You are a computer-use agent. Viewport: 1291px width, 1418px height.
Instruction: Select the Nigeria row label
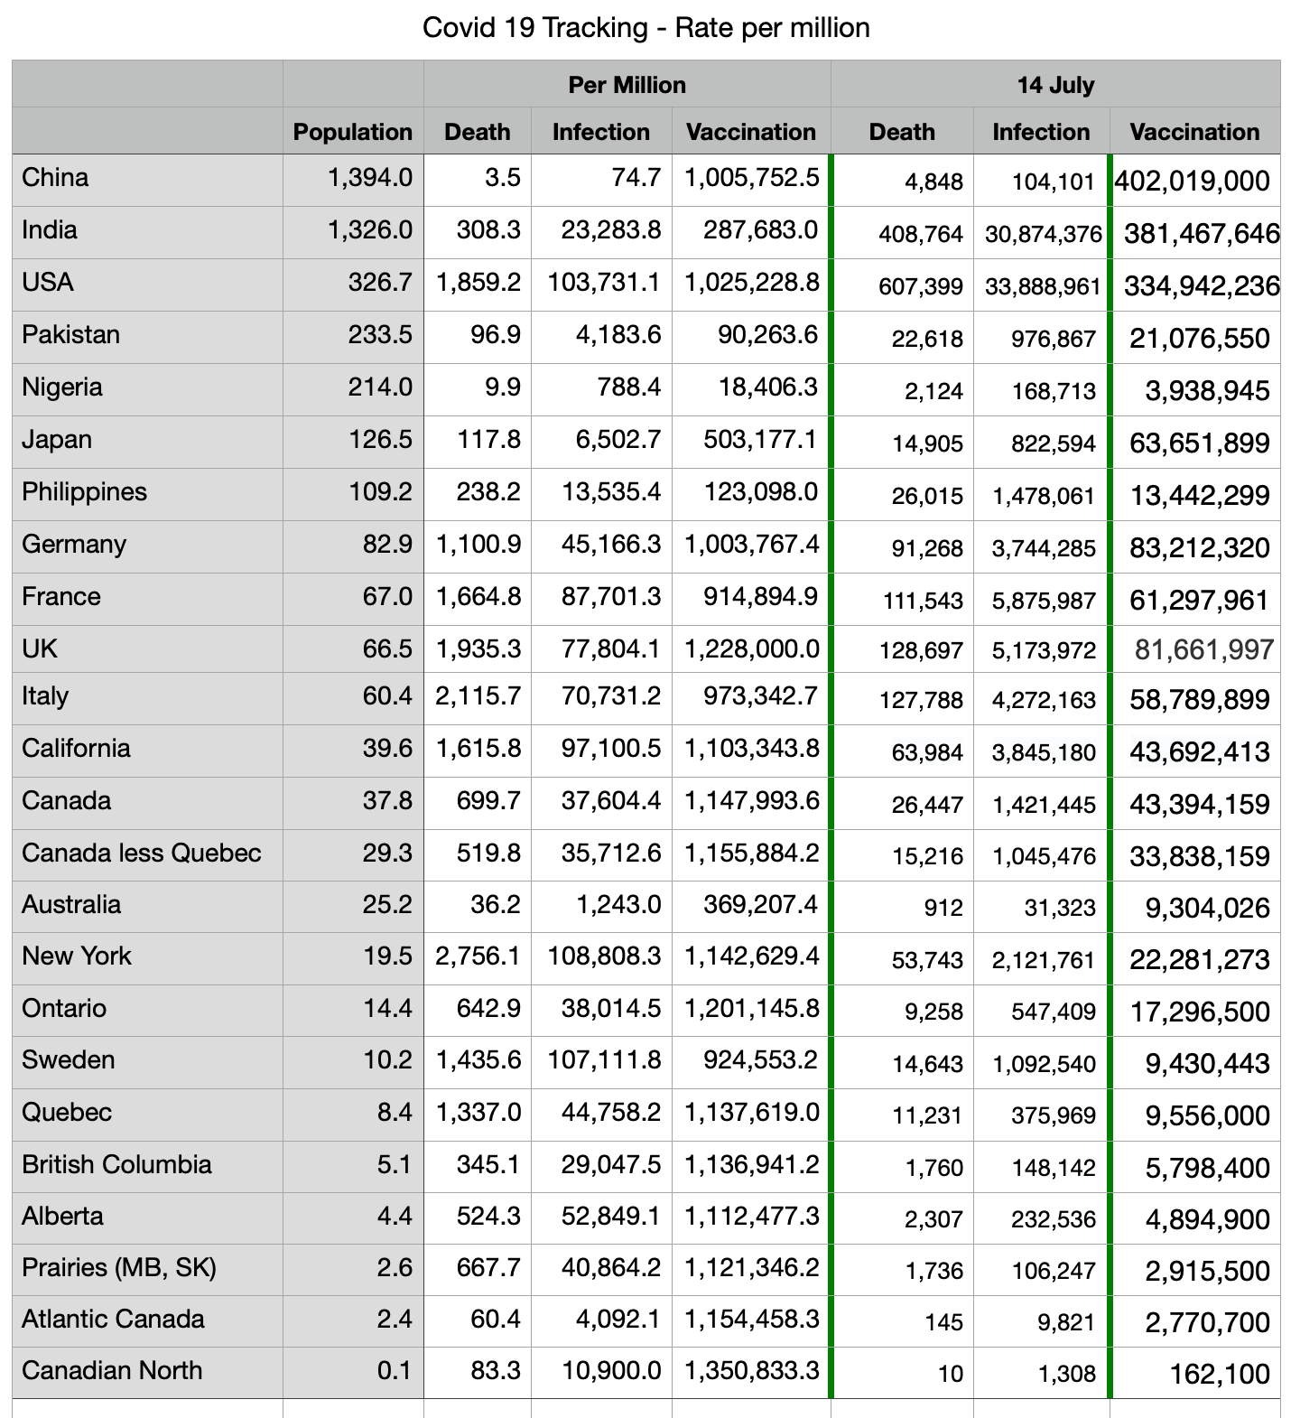pyautogui.click(x=62, y=387)
